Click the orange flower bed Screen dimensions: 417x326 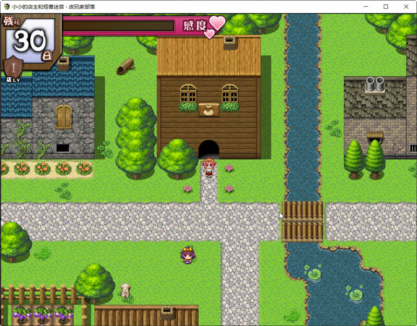[47, 168]
